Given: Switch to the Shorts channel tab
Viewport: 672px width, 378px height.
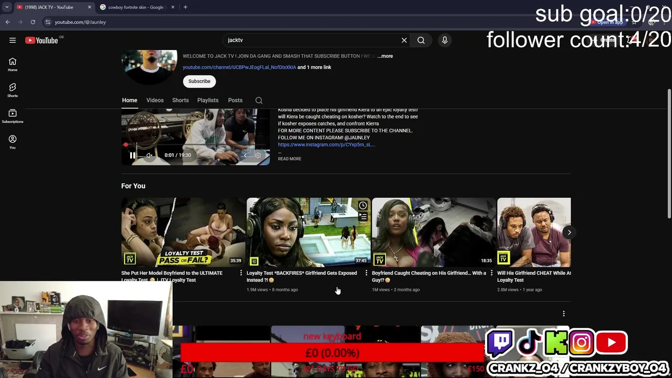Looking at the screenshot, I should 181,100.
